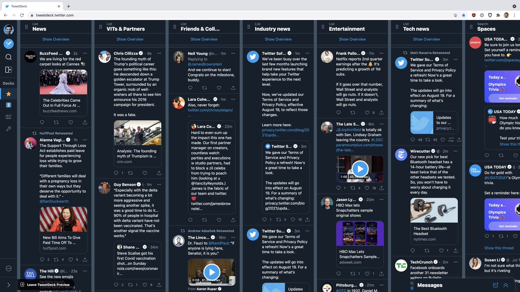This screenshot has height=292, width=520.
Task: Reply to the BuzzFeed Cannes tweet
Action: tap(42, 122)
